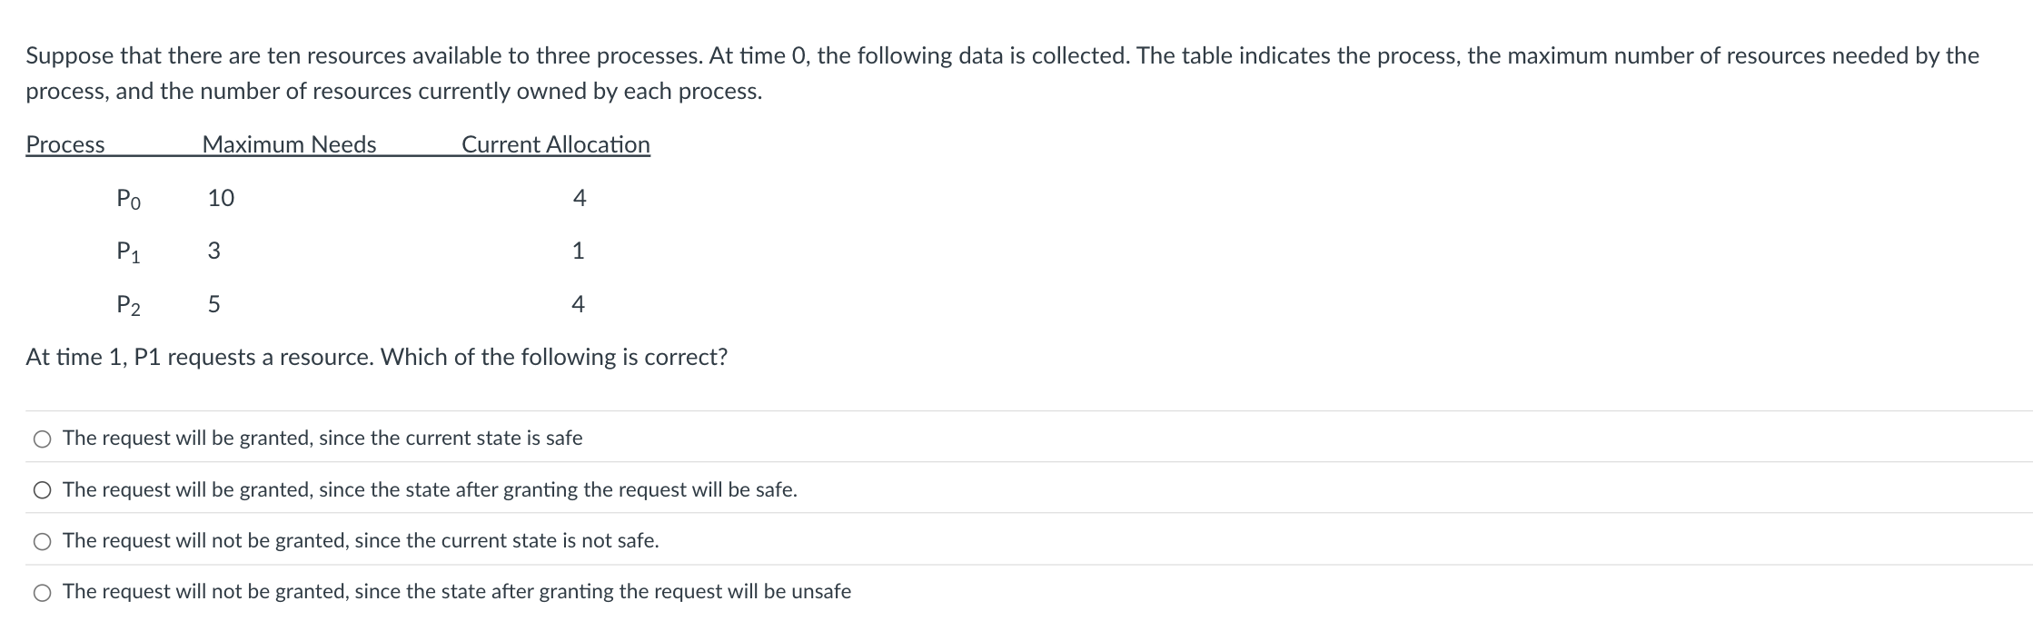Select the radio button for 'The request will be granted, since the current state is safe'
This screenshot has width=2033, height=621.
click(42, 439)
